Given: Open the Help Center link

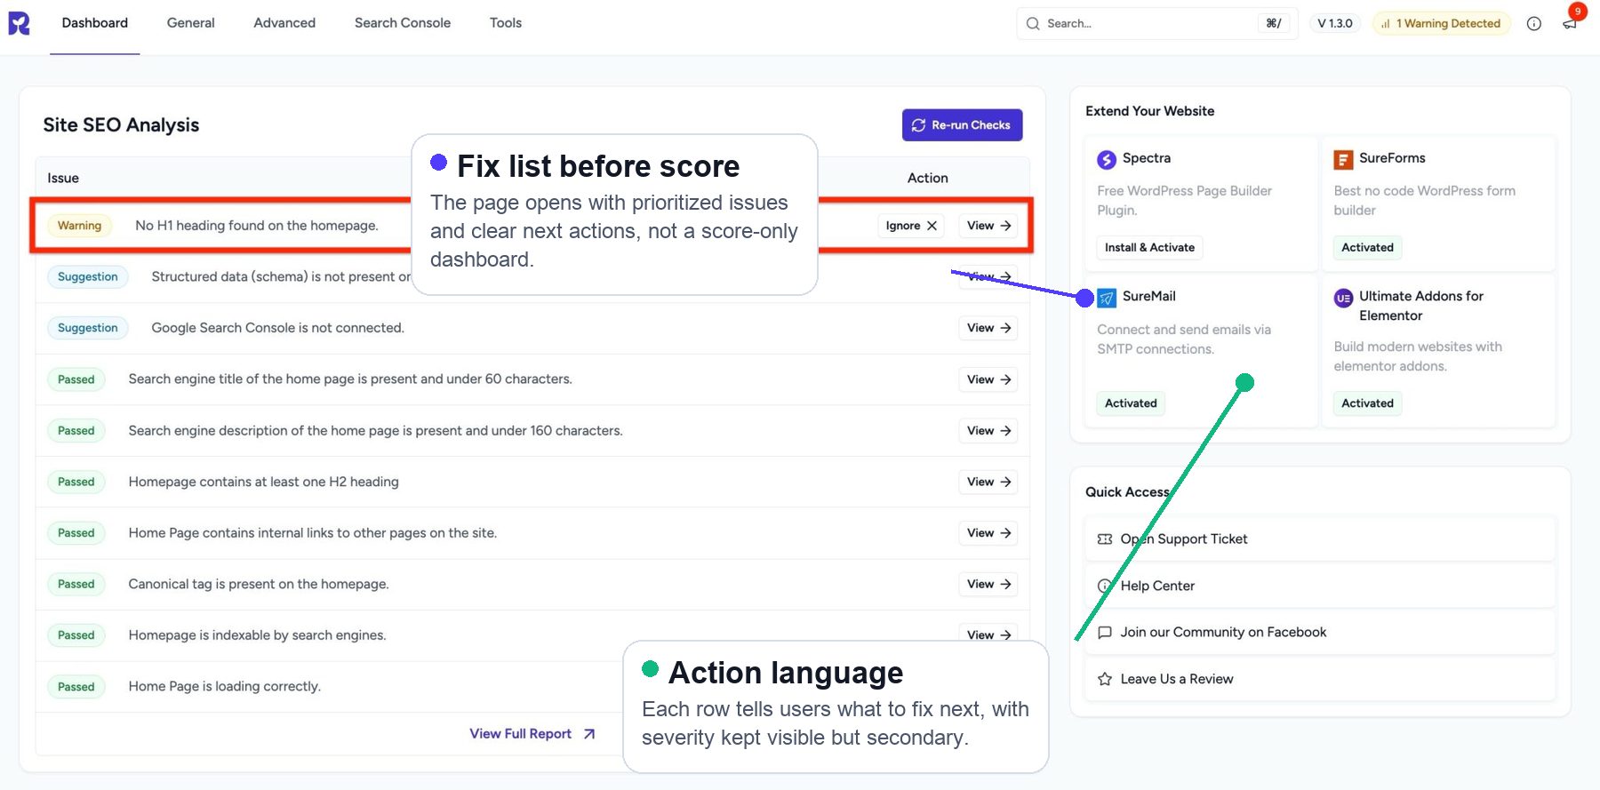Looking at the screenshot, I should (x=1320, y=586).
